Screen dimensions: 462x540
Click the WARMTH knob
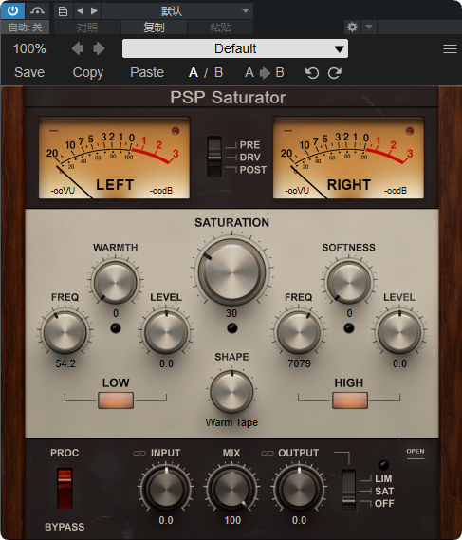(x=115, y=283)
